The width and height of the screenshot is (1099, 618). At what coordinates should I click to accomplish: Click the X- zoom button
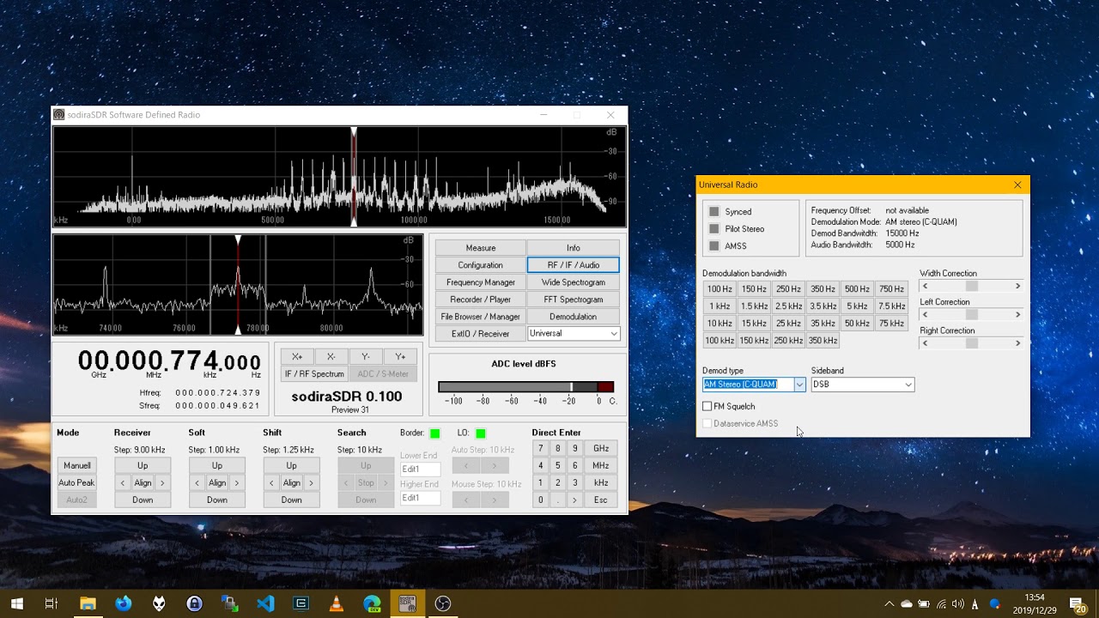331,356
